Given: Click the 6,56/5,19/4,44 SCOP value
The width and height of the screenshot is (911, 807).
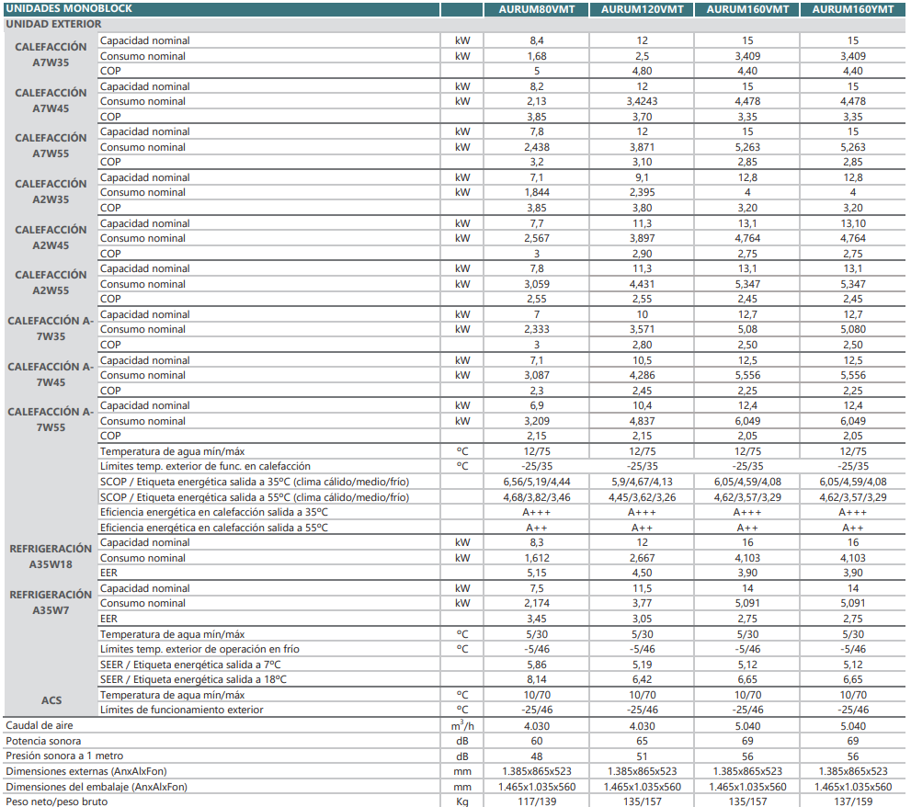Looking at the screenshot, I should click(536, 482).
